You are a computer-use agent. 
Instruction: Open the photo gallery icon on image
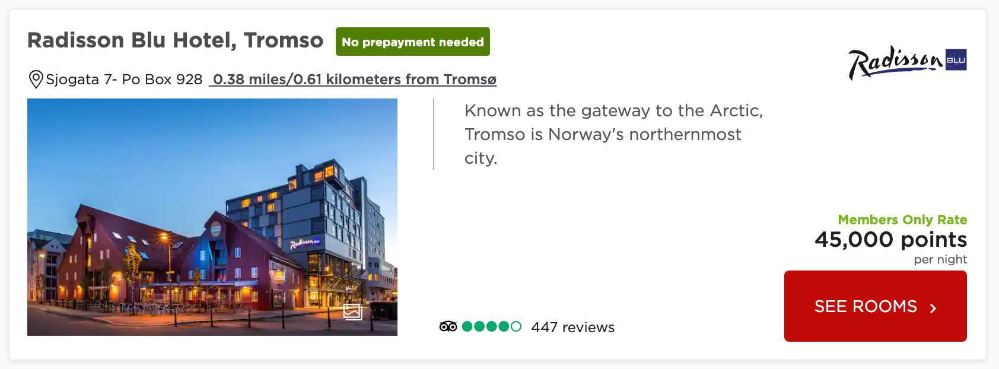tap(352, 311)
